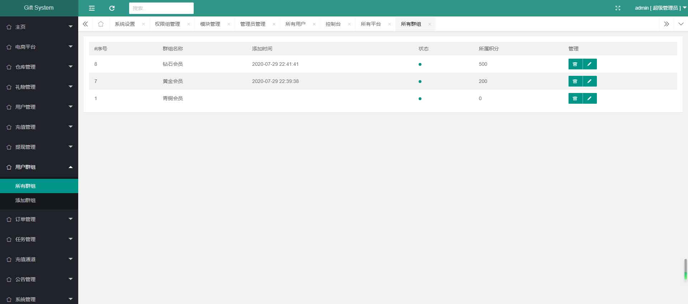The width and height of the screenshot is (688, 304).
Task: Open the admin 超级管理员 user dropdown
Action: 660,8
